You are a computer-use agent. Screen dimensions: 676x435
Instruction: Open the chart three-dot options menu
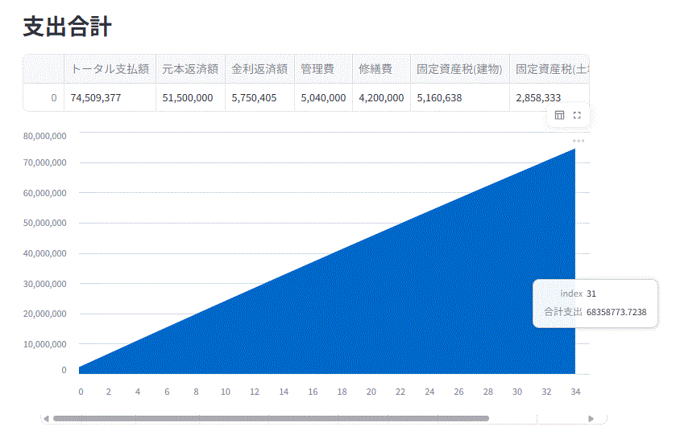(579, 141)
